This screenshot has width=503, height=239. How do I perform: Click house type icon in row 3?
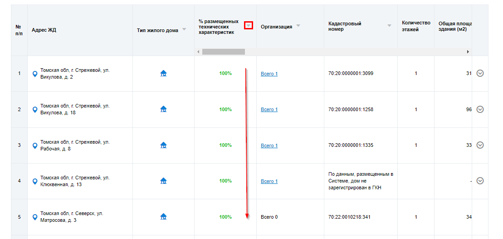click(163, 145)
